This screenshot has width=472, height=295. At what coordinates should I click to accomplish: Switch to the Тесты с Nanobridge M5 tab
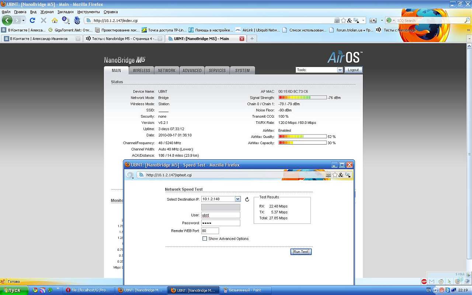pos(124,38)
